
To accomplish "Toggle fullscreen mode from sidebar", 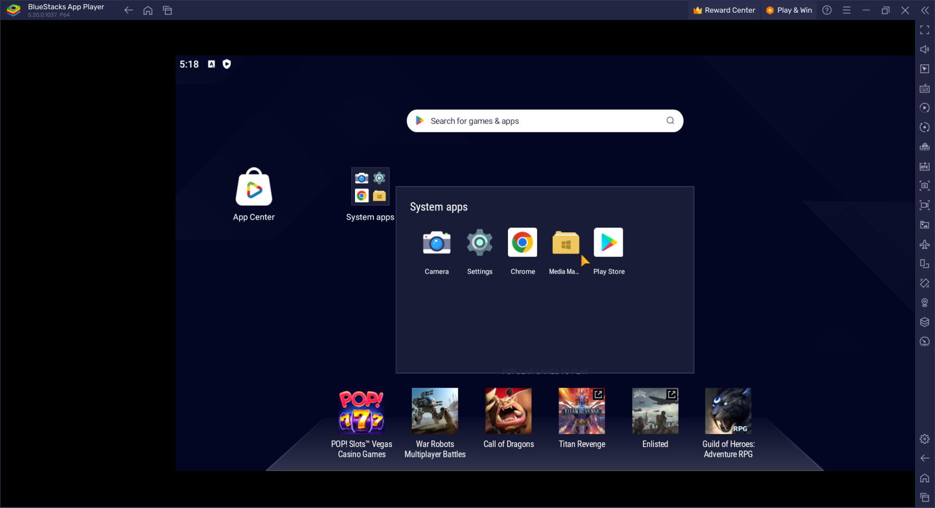I will coord(925,30).
